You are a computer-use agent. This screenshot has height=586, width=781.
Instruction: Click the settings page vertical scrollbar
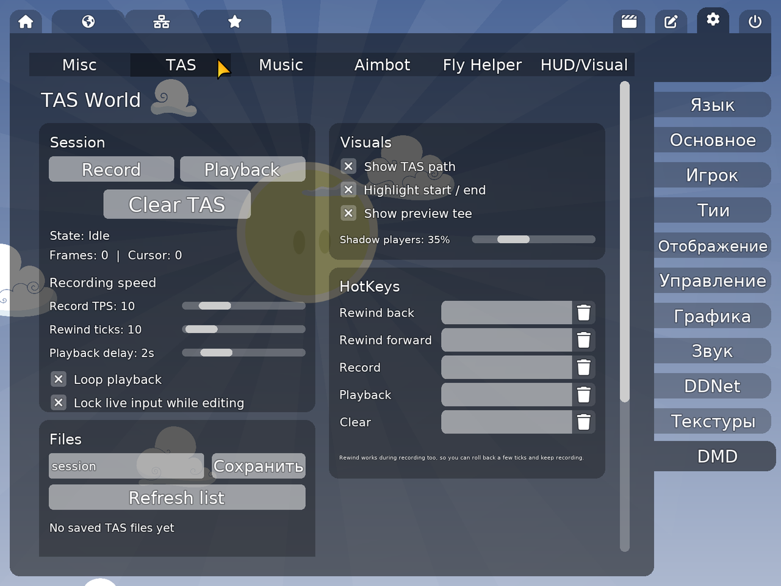(x=624, y=316)
